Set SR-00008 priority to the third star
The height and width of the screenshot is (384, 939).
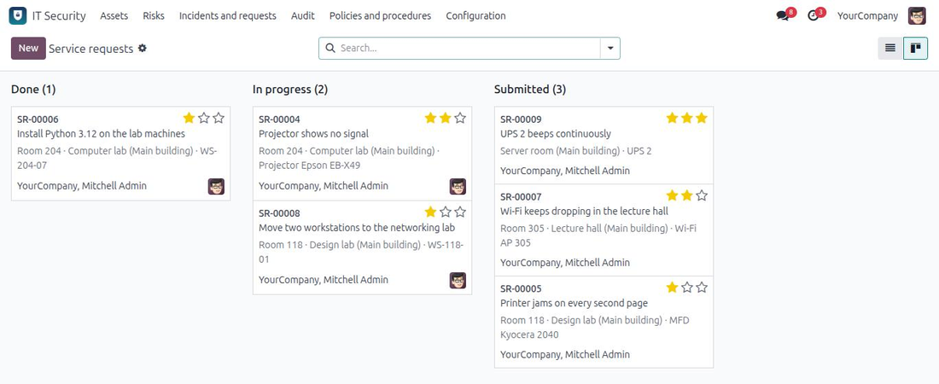pyautogui.click(x=460, y=212)
